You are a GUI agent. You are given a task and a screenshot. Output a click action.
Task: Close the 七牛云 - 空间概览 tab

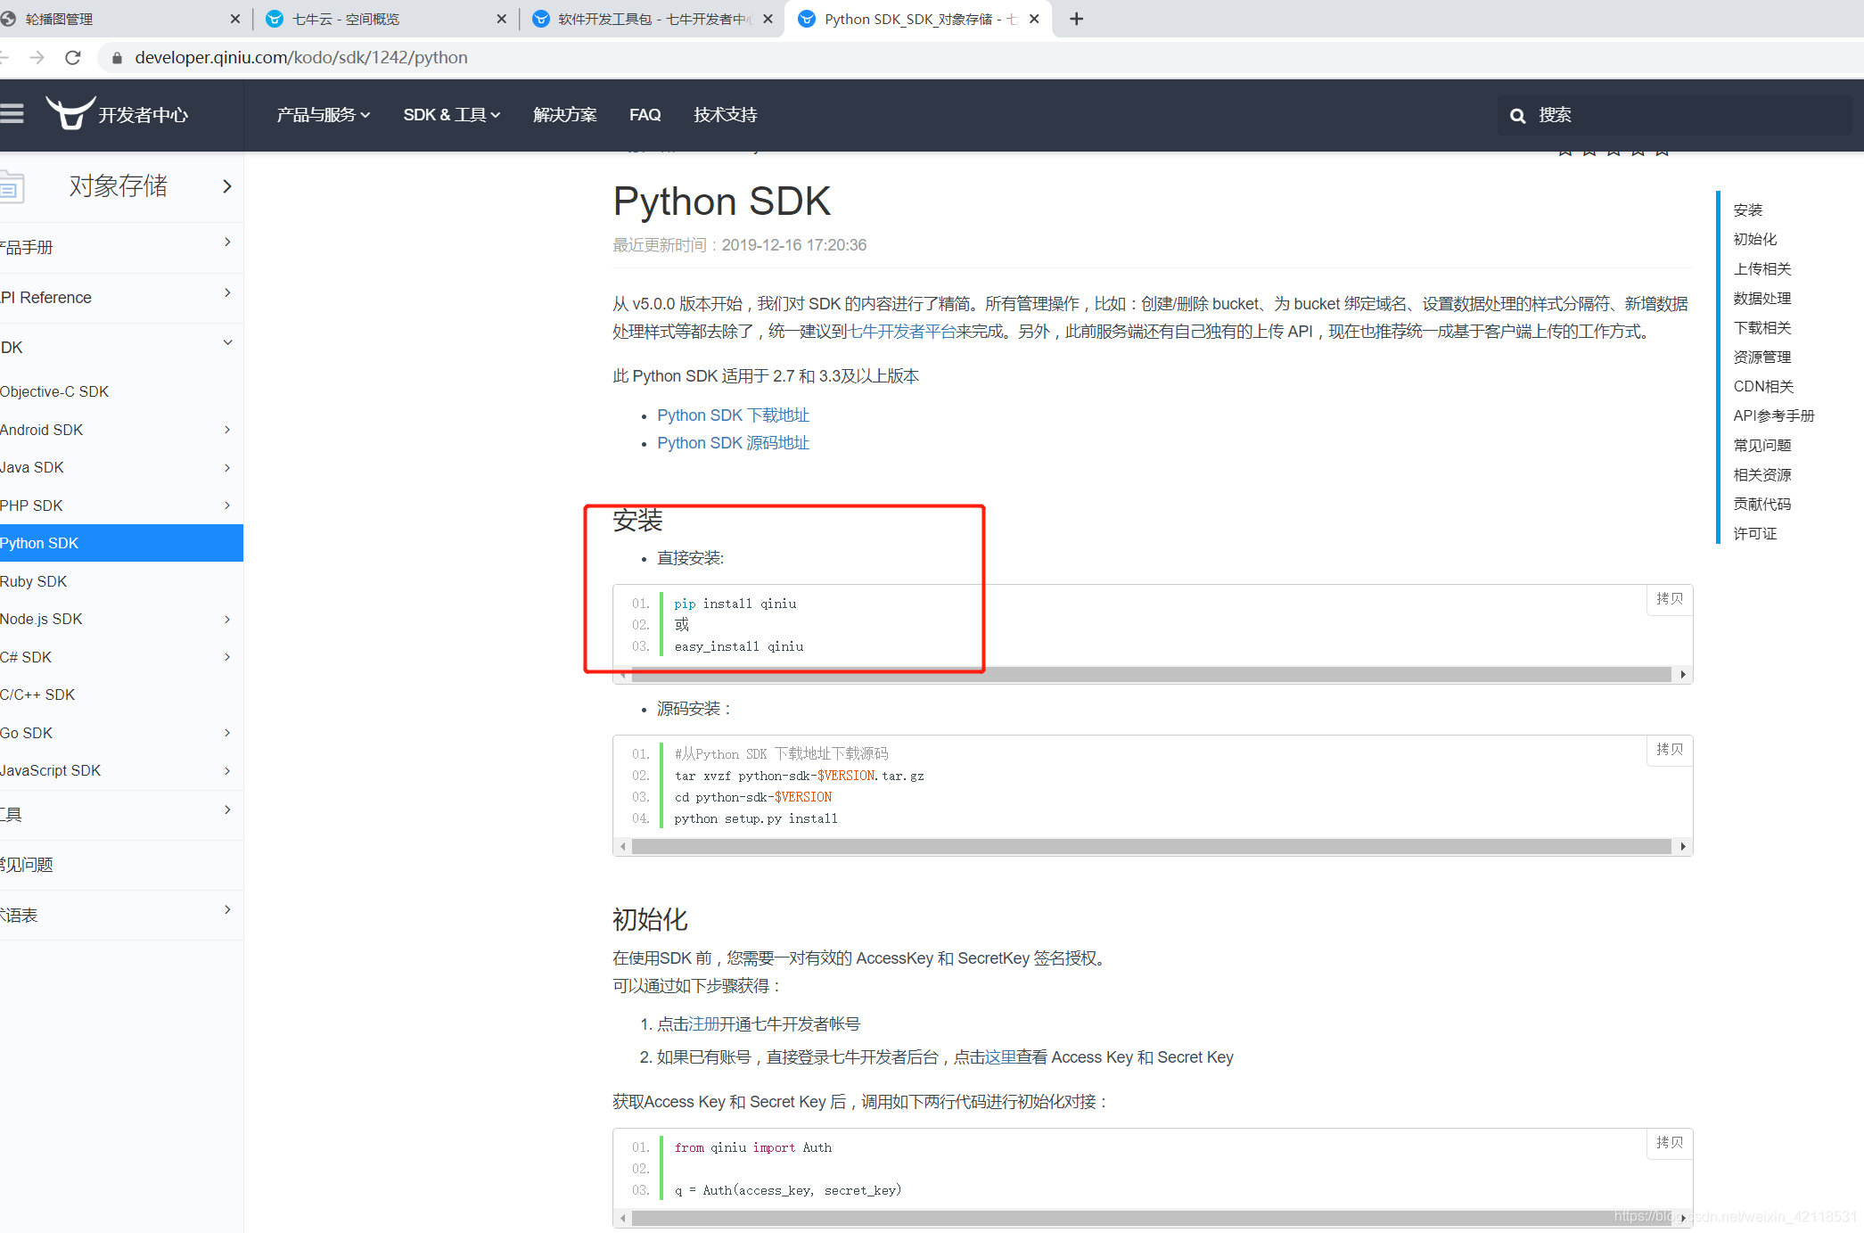point(501,19)
